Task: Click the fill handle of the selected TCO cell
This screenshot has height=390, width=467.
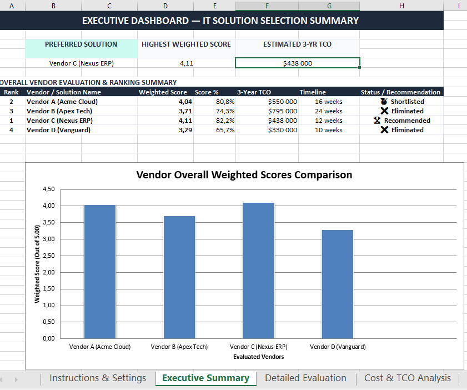Action: tap(359, 68)
